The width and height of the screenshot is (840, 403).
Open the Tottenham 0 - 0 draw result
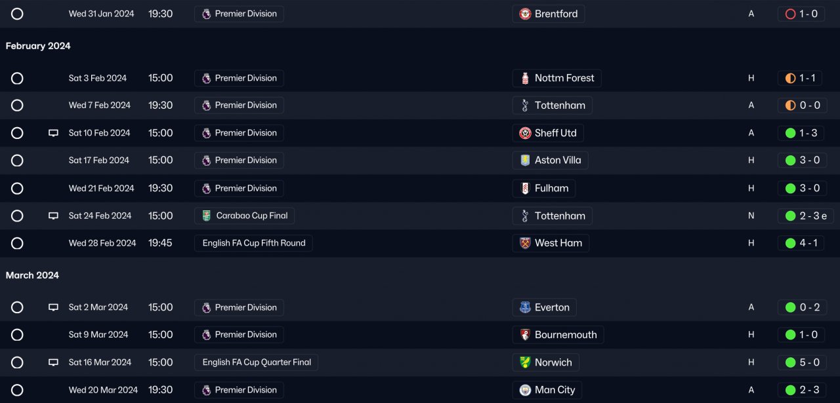click(x=803, y=106)
